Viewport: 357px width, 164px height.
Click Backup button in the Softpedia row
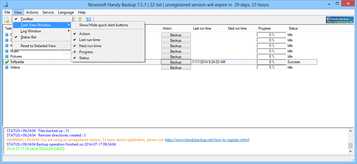tap(176, 62)
